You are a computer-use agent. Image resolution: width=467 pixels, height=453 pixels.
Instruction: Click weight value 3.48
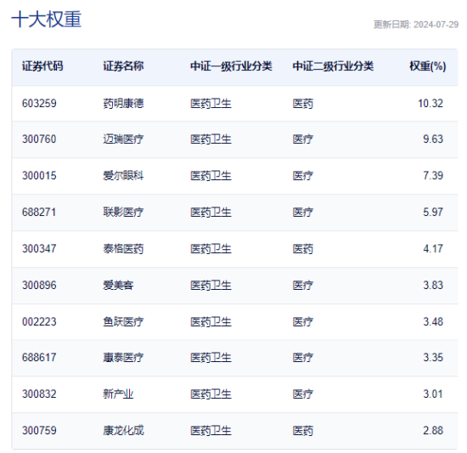click(433, 322)
